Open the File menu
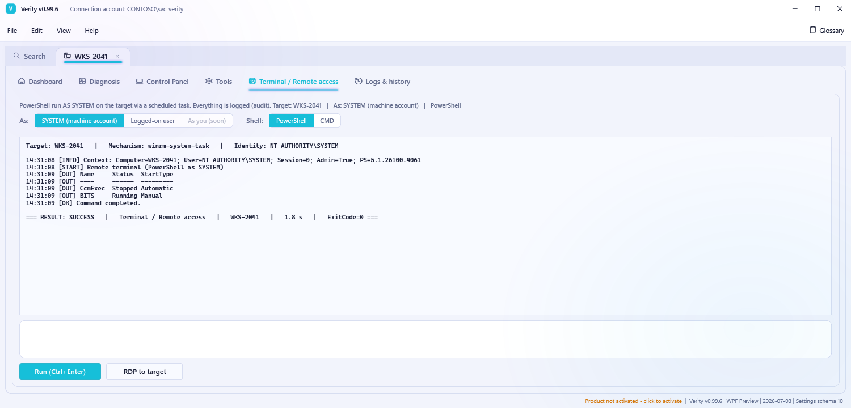851x408 pixels. 12,31
